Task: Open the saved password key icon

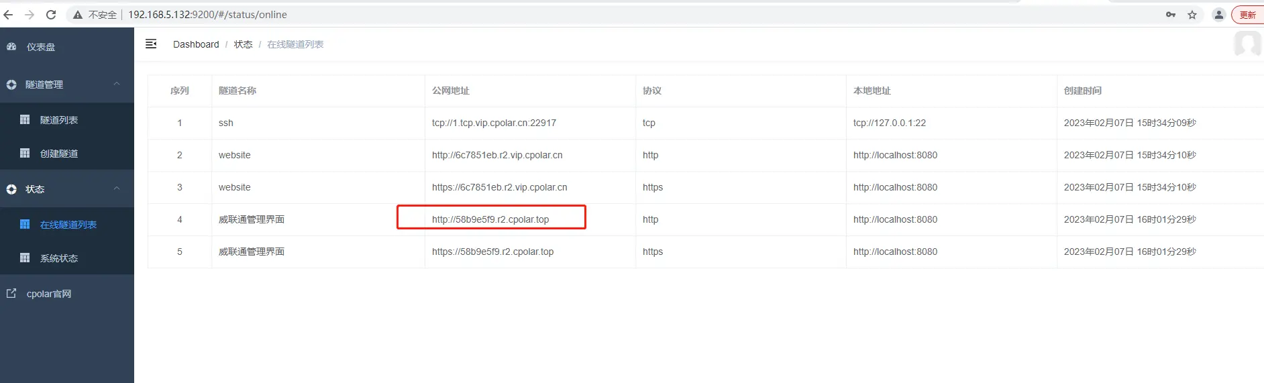Action: point(1171,15)
